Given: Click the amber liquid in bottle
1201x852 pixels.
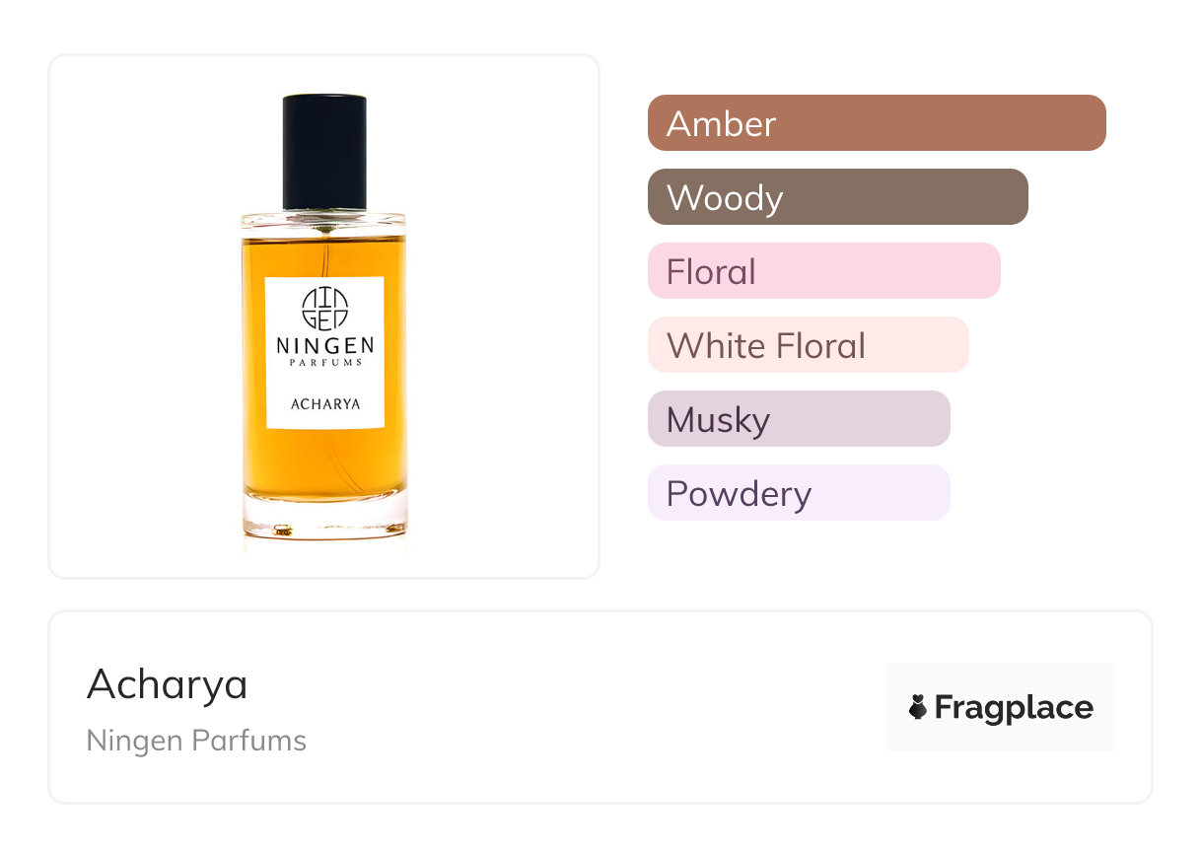Looking at the screenshot, I should [324, 463].
